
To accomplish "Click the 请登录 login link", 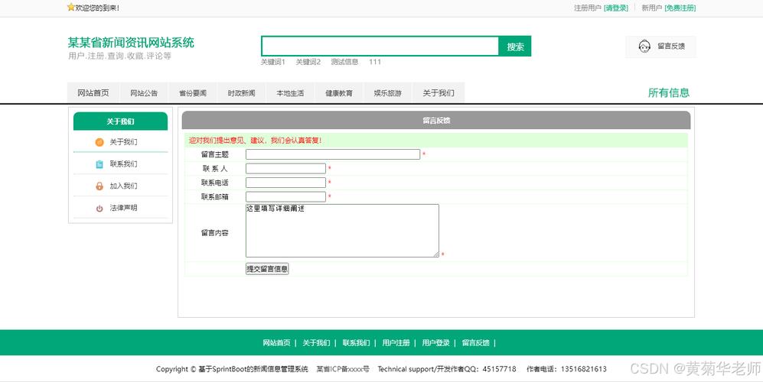I will (x=615, y=8).
